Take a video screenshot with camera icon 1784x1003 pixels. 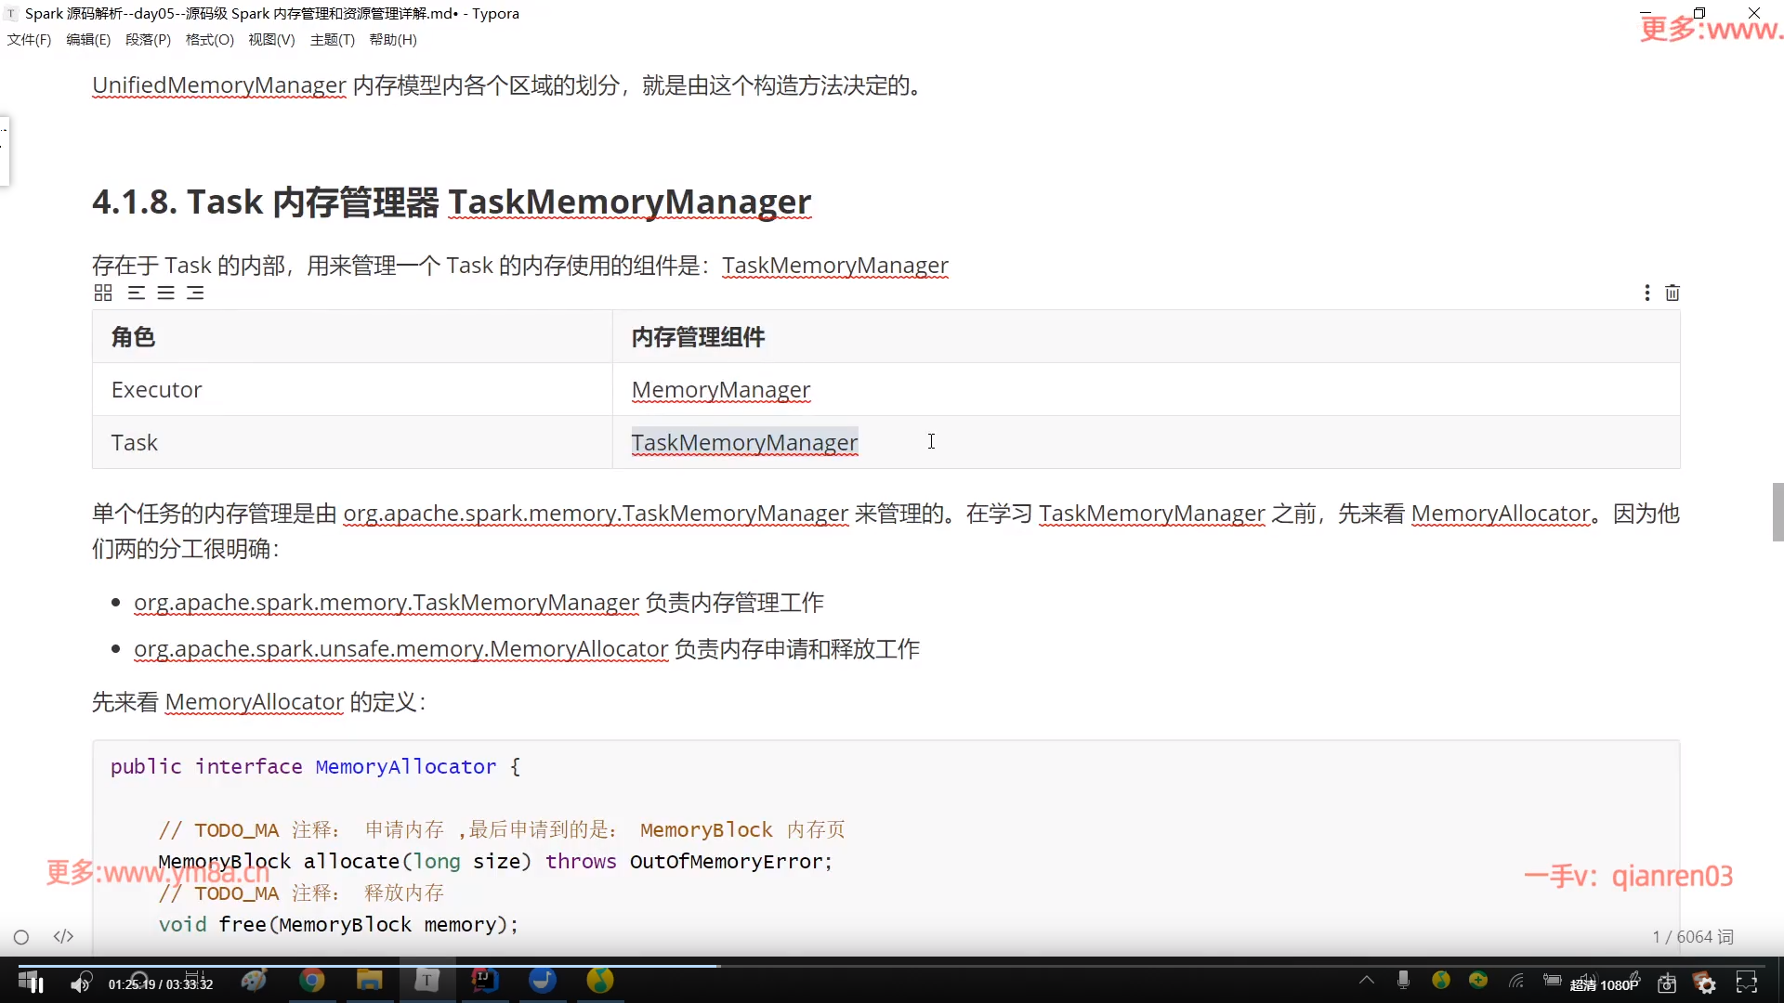1667,984
